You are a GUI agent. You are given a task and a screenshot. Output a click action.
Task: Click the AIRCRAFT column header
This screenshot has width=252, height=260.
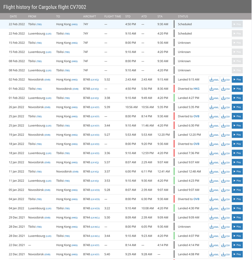[89, 17]
